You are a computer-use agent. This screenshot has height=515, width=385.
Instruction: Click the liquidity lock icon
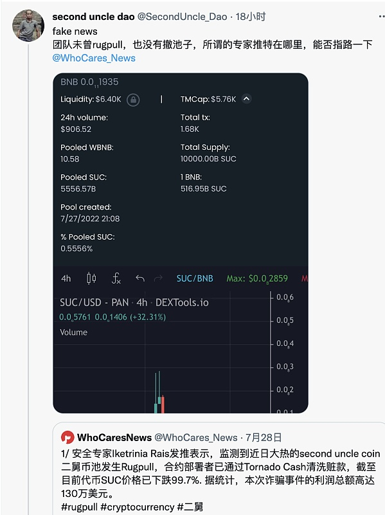133,100
